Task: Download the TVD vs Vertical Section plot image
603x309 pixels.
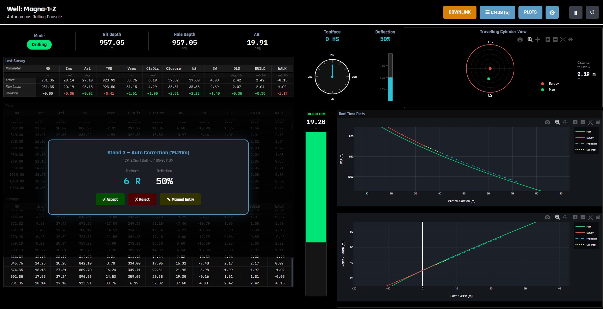Action: (x=547, y=122)
